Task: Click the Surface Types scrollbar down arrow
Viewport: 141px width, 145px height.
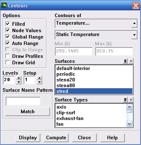Action: pyautogui.click(x=130, y=124)
